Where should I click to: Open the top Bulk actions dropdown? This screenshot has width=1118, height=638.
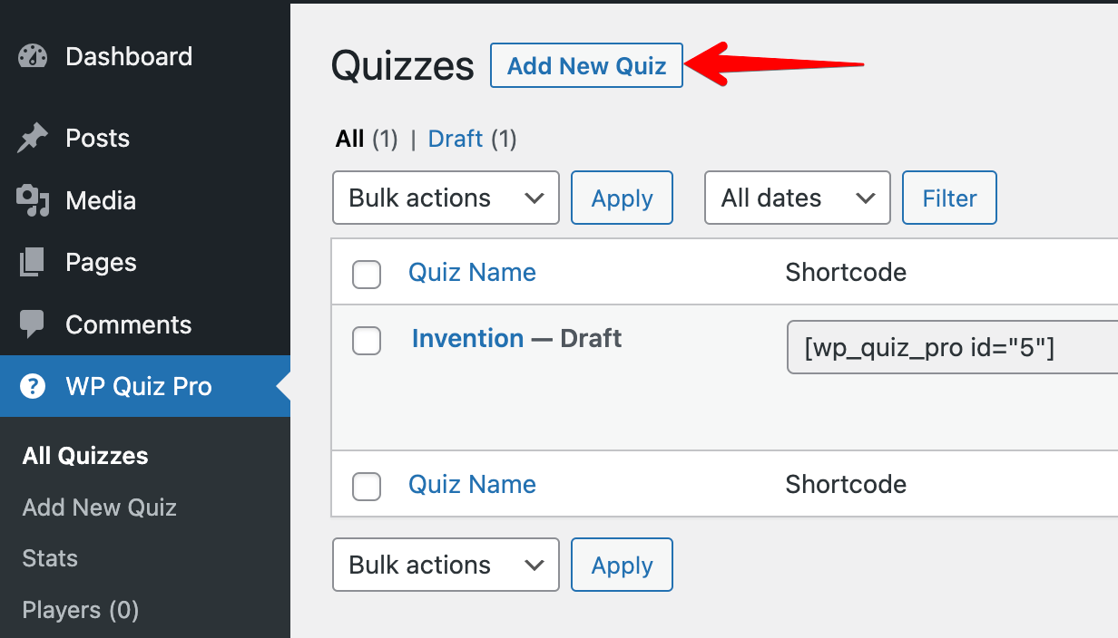(x=446, y=198)
